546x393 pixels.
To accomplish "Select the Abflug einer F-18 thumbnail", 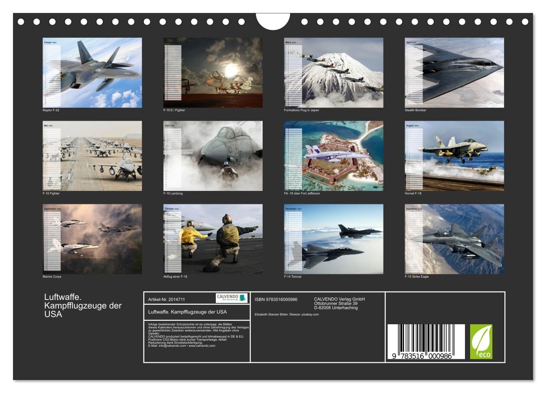I will point(213,239).
